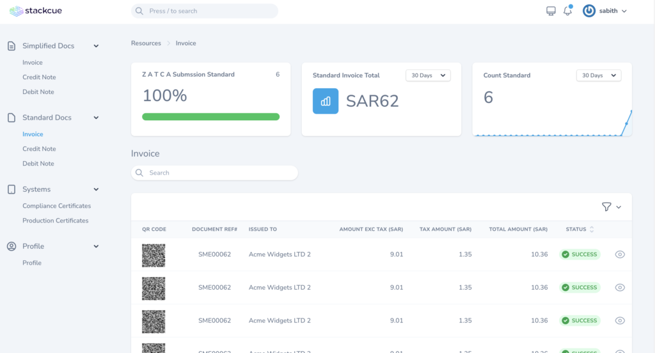View first invoice using eye icon
This screenshot has width=655, height=353.
pos(619,255)
